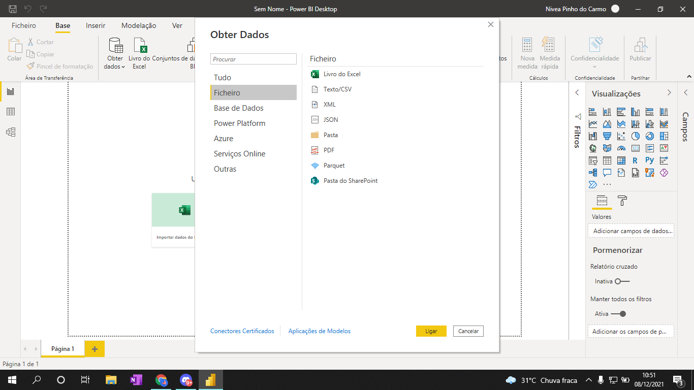Viewport: 694px width, 390px height.
Task: Open the Data view table icon
Action: coord(10,112)
